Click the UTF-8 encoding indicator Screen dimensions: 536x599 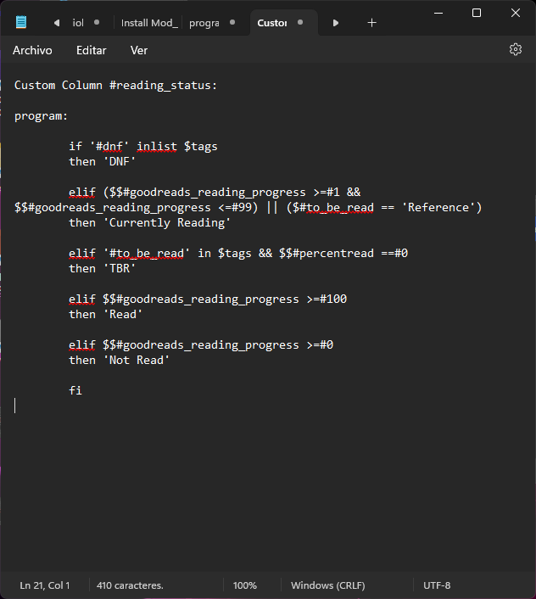point(437,585)
